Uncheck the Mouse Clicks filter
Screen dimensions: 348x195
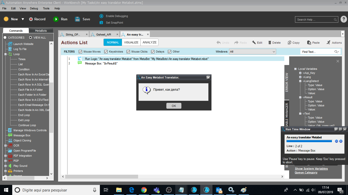[x=128, y=52]
